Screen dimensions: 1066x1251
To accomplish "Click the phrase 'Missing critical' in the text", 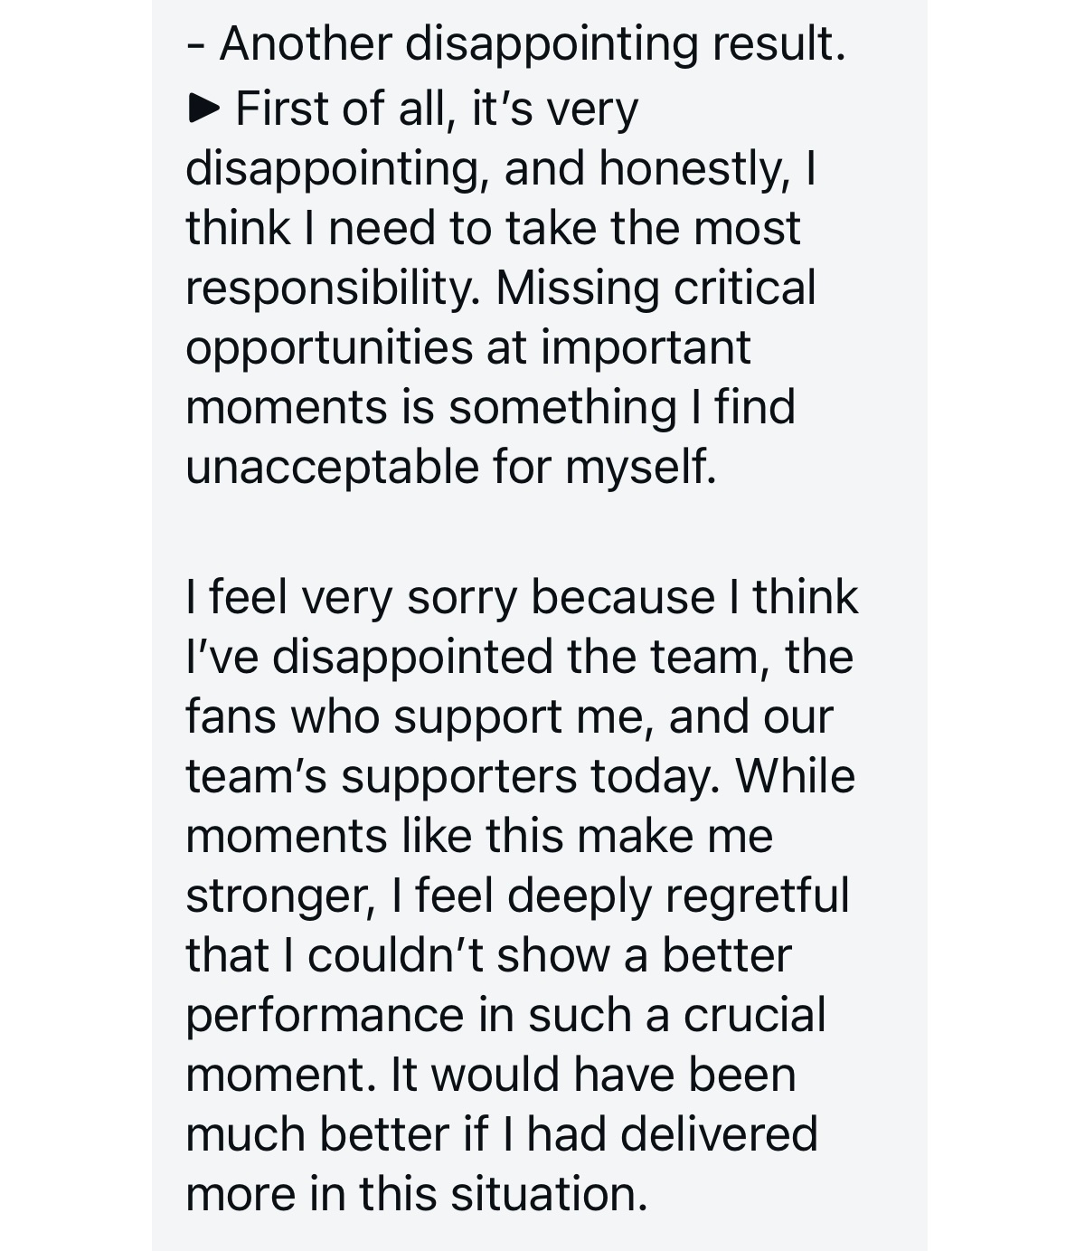I will click(x=656, y=288).
